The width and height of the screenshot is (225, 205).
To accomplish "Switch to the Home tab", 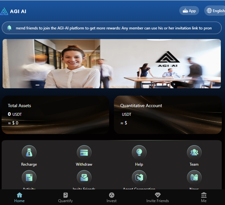I will (x=19, y=197).
